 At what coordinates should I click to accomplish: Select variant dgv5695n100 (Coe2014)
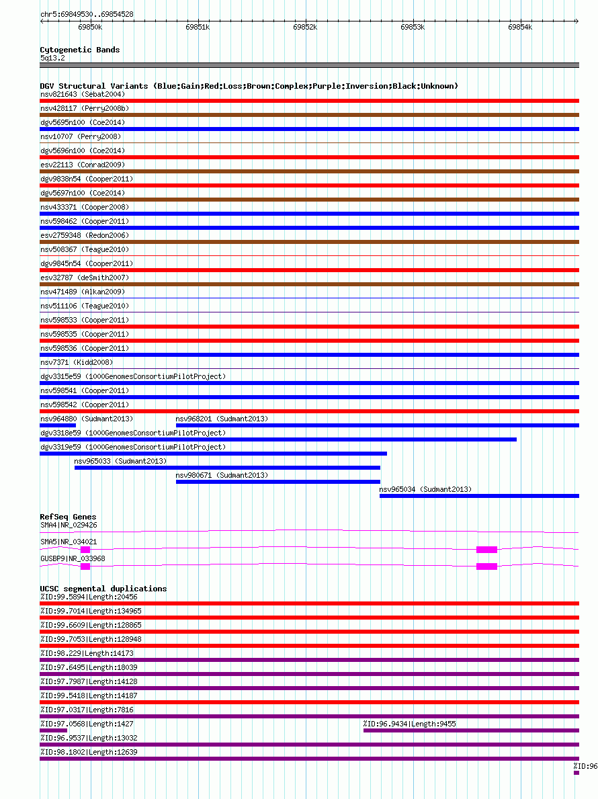(83, 123)
